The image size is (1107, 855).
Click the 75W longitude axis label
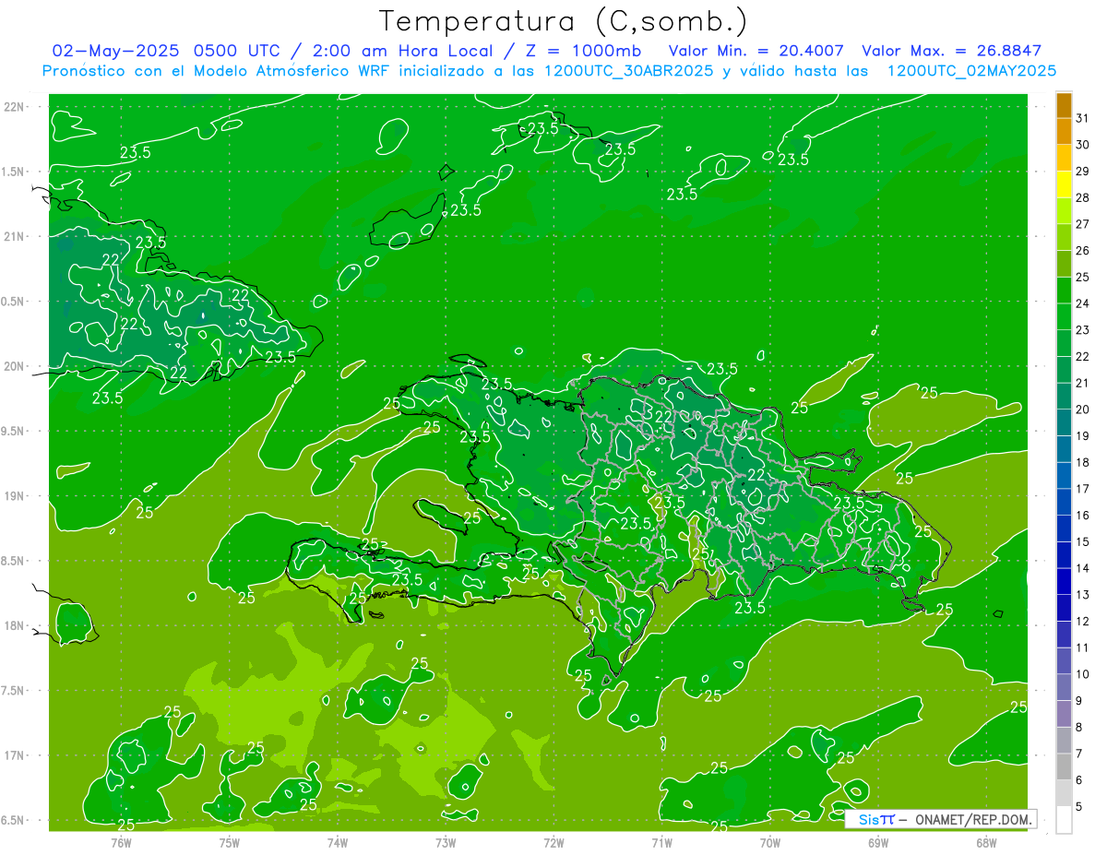[230, 843]
